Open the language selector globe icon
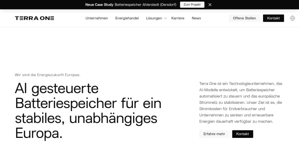Screen dimensions: 299x168 [292, 18]
